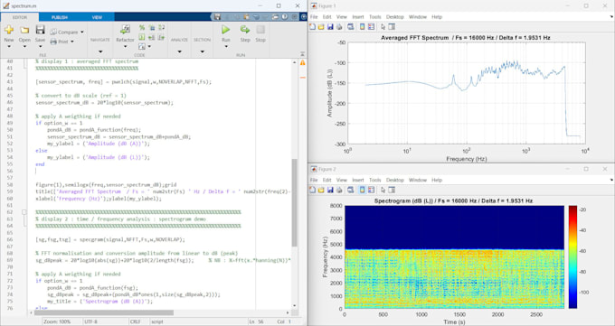
Task: Open Property Inspector in Figure 1 toolbar
Action: tap(392, 27)
